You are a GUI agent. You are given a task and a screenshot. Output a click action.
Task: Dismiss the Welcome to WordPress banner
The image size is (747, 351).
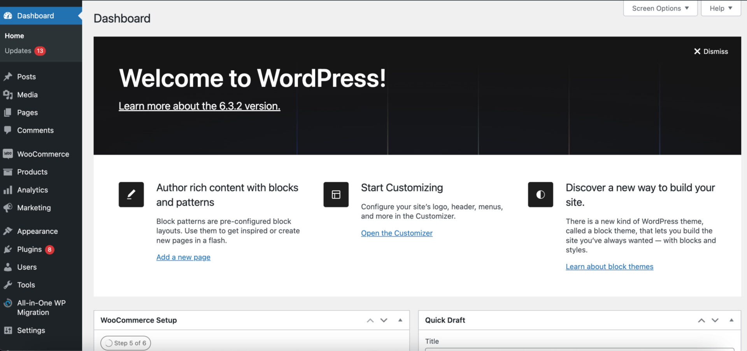710,51
